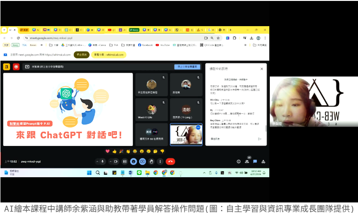Open microphone settings arrow beside mic
Screen dimensions: 358x213
(97, 162)
